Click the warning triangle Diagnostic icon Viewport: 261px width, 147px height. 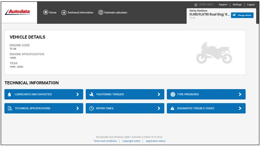[173, 108]
